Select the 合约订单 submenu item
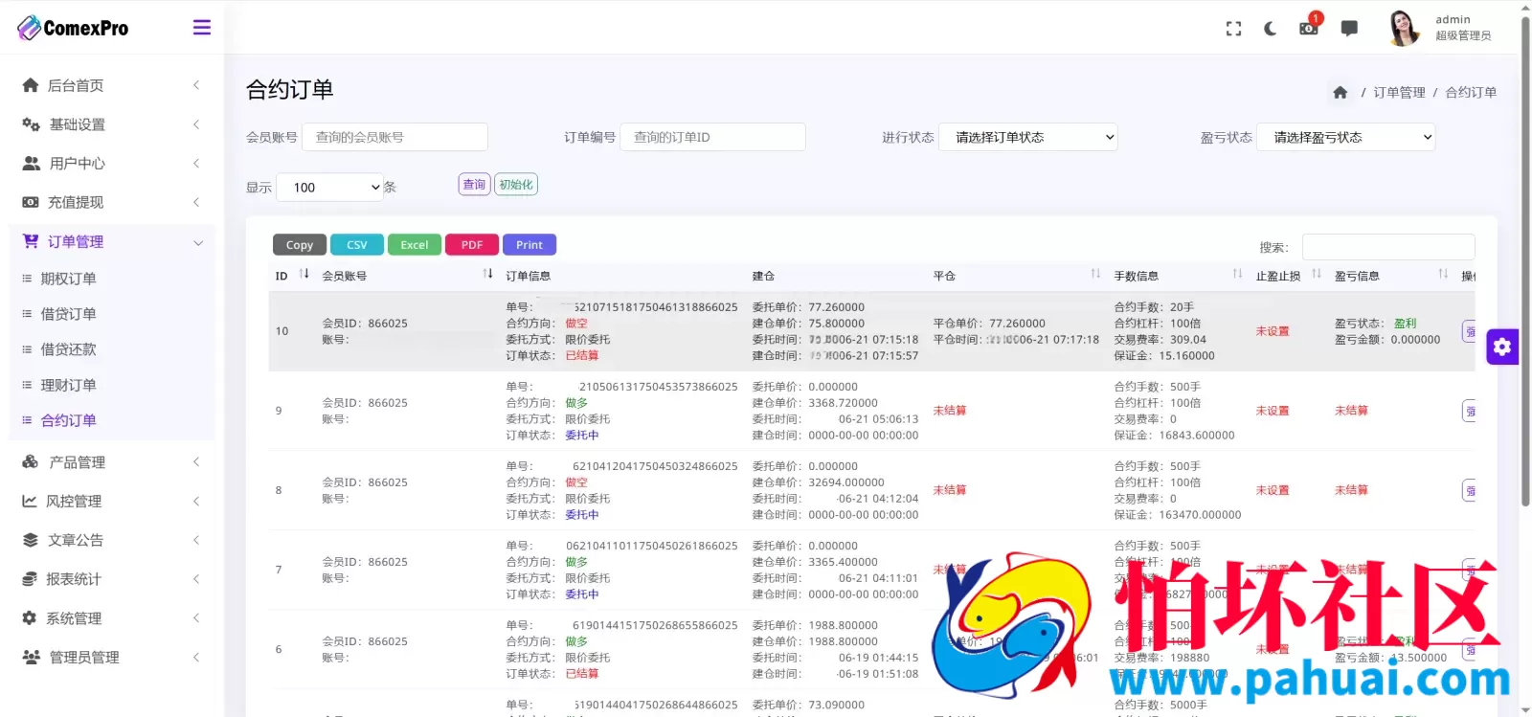Image resolution: width=1532 pixels, height=717 pixels. [68, 420]
